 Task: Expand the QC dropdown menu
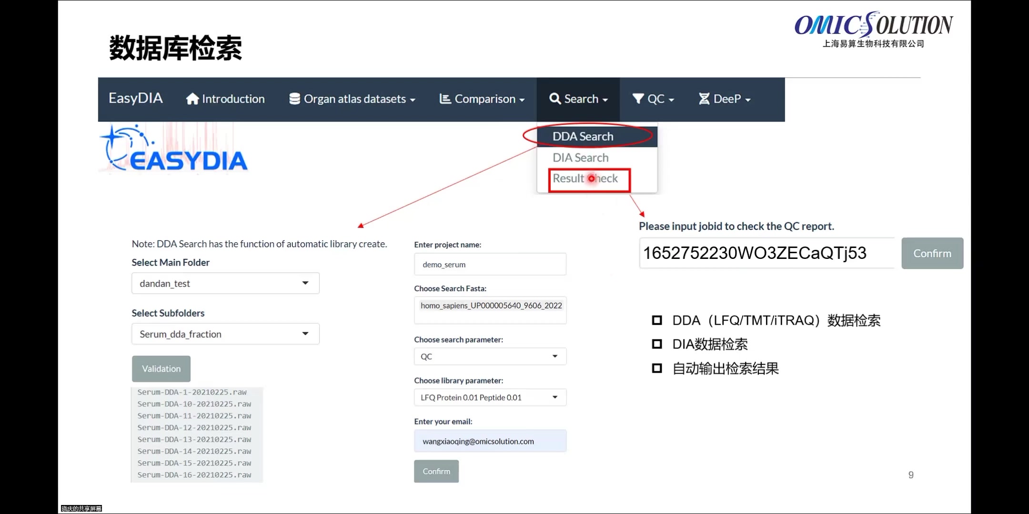point(653,99)
